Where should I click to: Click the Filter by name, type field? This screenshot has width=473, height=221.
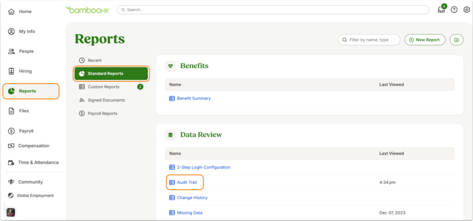[x=369, y=40]
